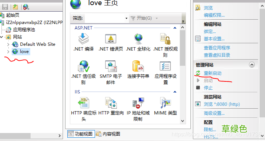Click the browse *:8080 window icon
Viewport: 265px width, 141px height.
click(198, 104)
